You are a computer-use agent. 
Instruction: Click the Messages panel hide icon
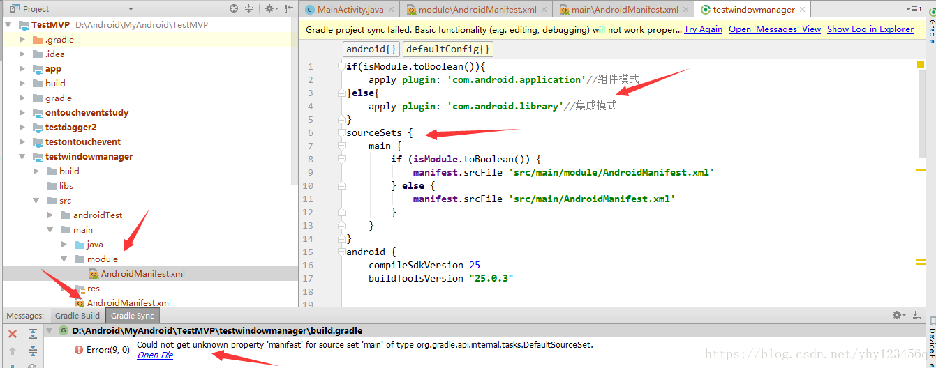[x=916, y=316]
